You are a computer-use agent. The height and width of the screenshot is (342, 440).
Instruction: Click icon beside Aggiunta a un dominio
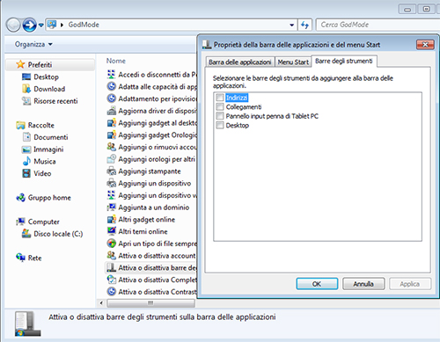111,207
